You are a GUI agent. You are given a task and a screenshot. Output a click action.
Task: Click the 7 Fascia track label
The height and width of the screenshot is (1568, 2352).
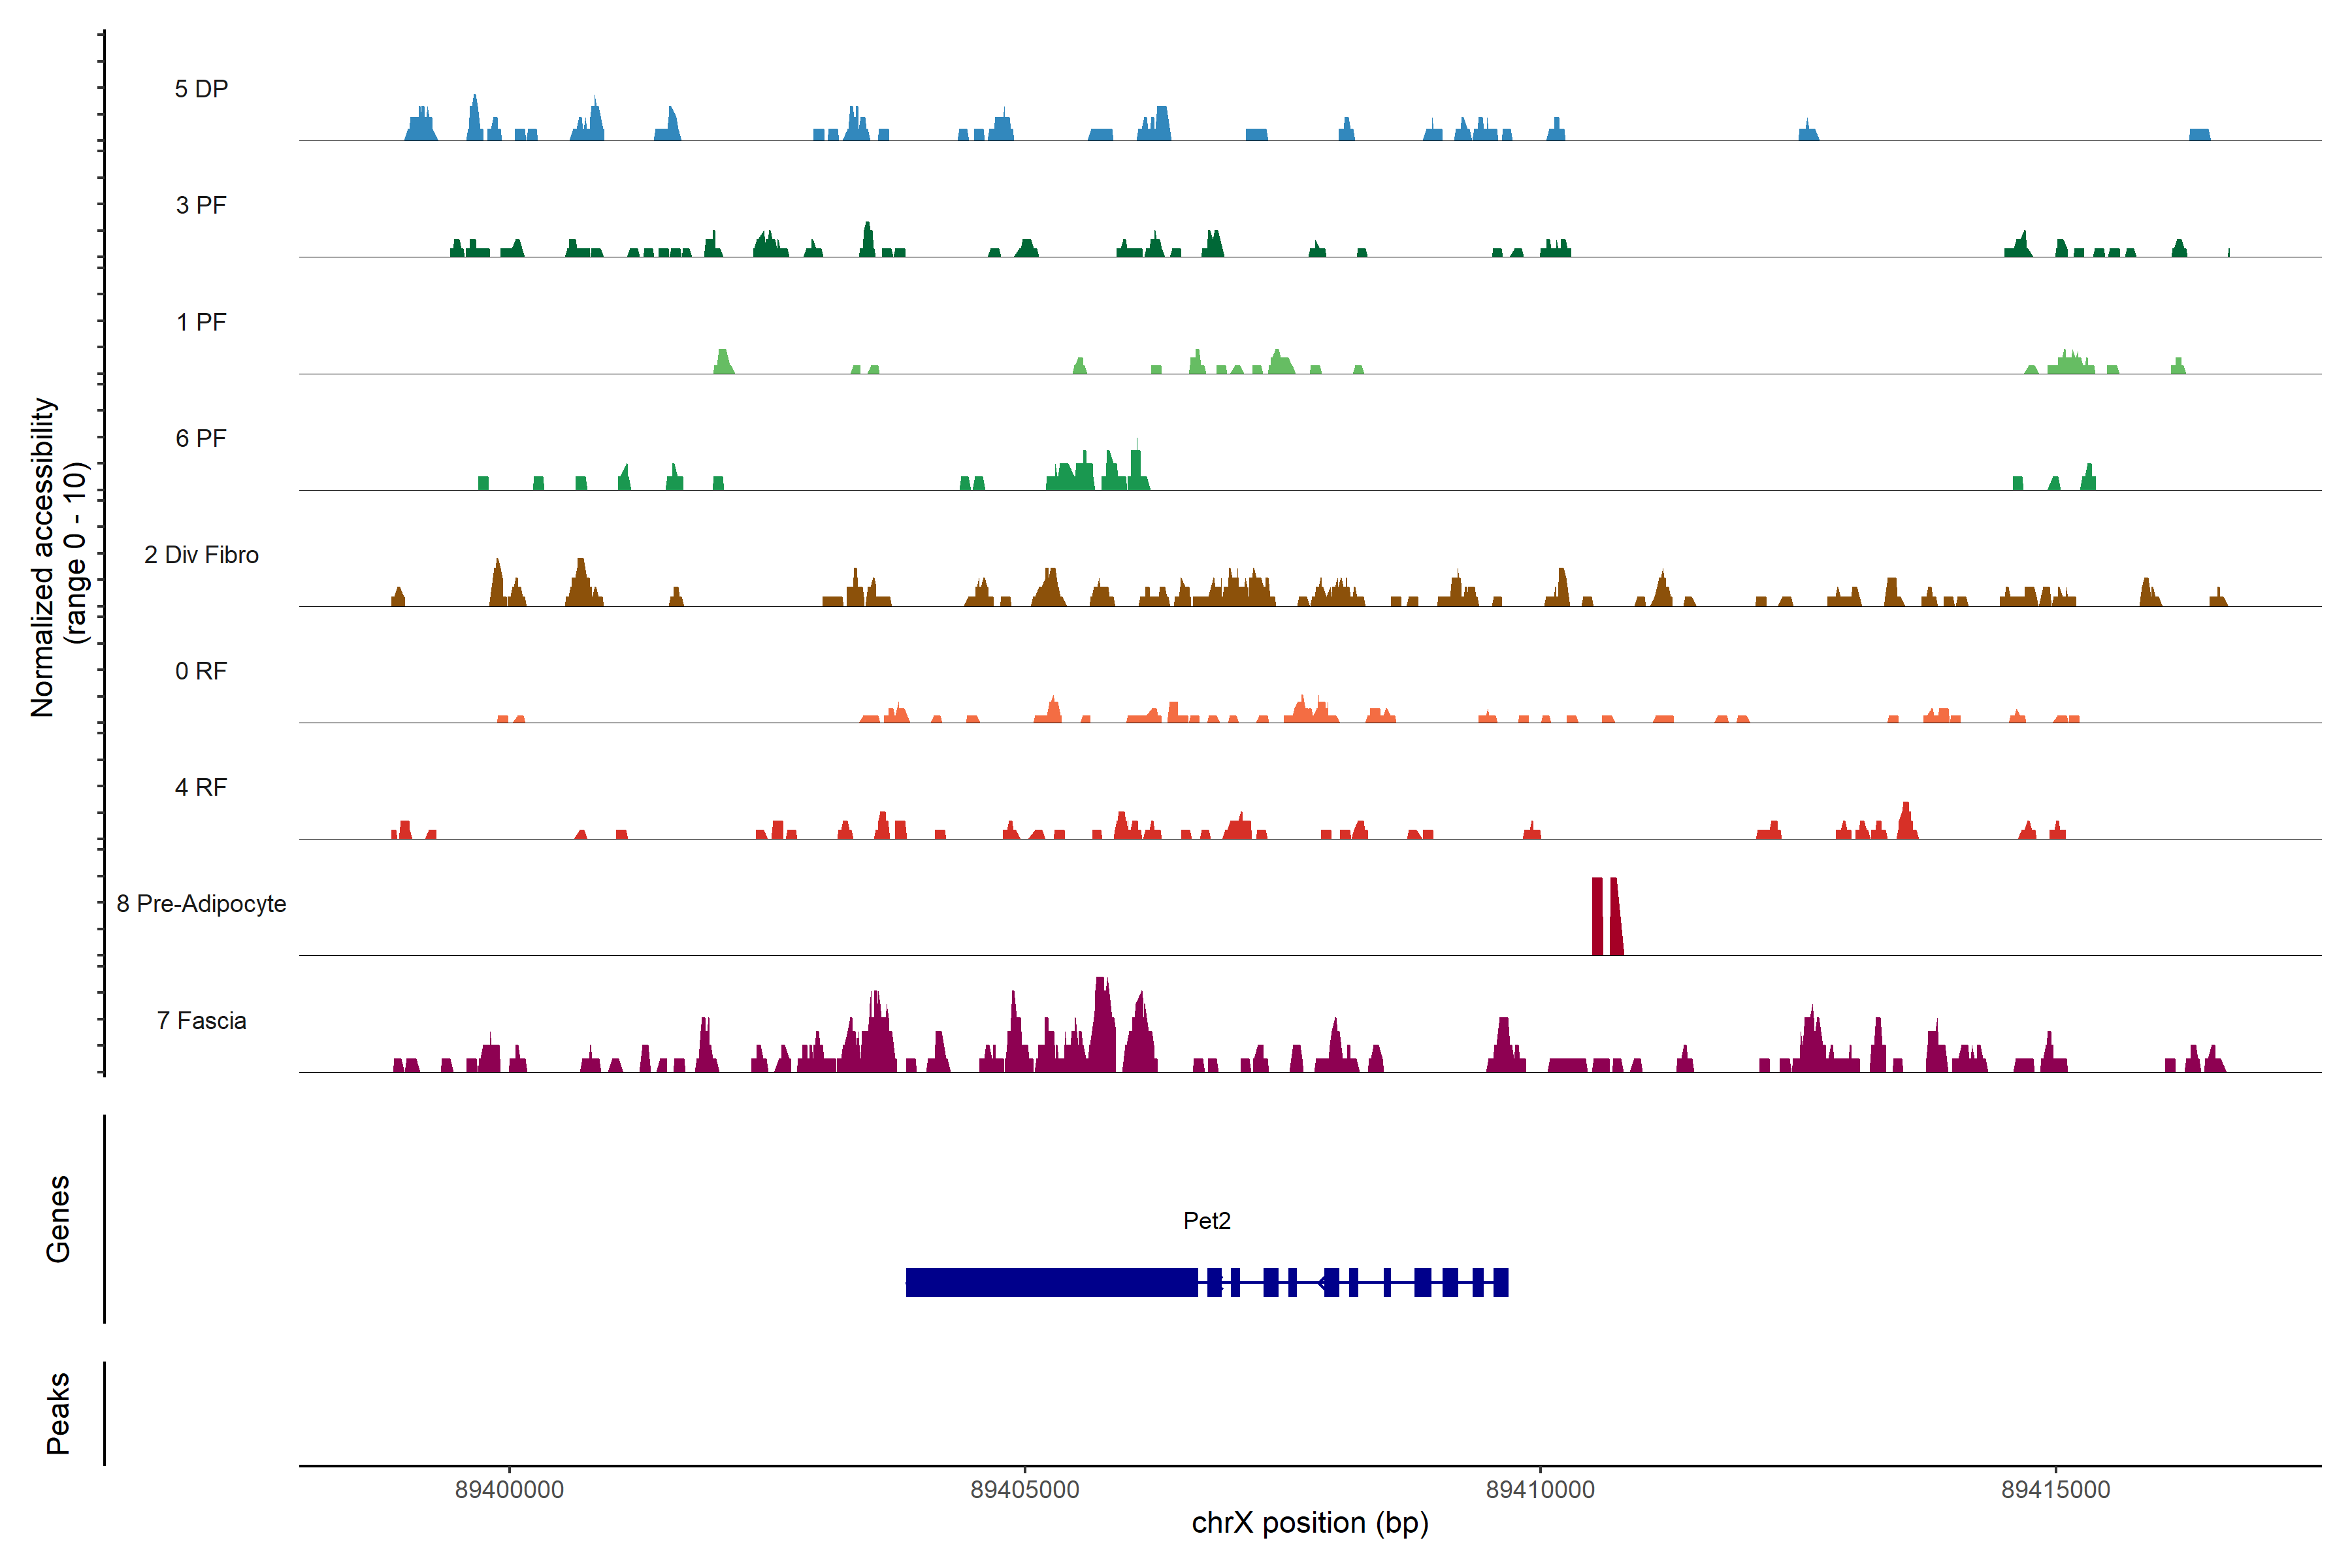(x=201, y=1020)
